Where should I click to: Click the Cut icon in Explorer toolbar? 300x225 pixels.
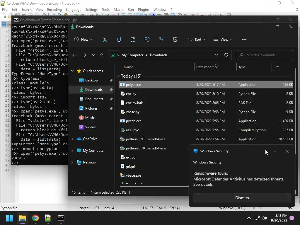click(x=105, y=40)
